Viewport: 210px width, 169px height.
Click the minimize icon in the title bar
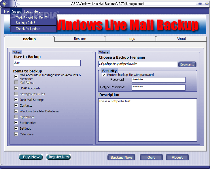pyautogui.click(x=200, y=4)
